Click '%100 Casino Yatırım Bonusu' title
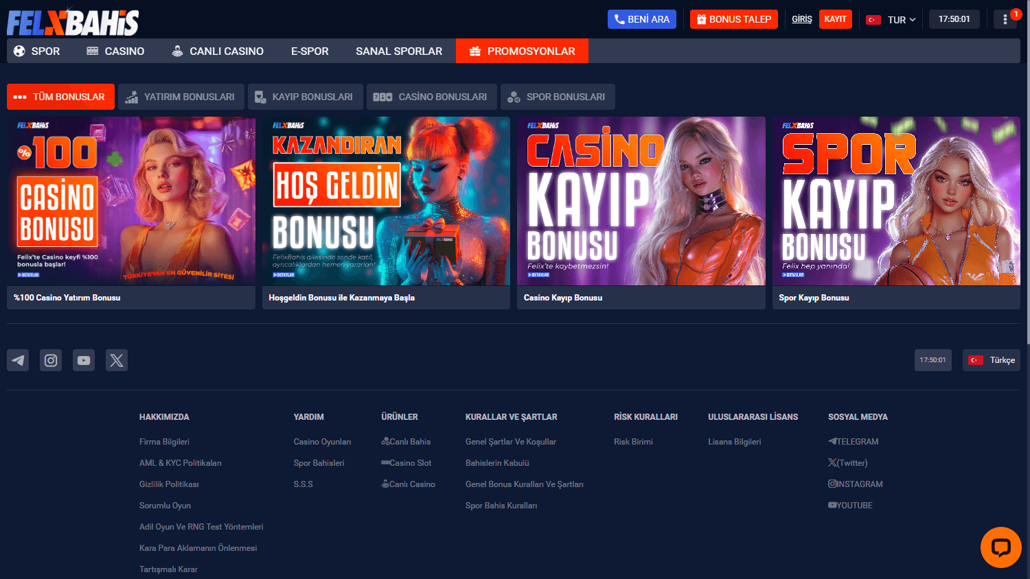 (x=67, y=298)
